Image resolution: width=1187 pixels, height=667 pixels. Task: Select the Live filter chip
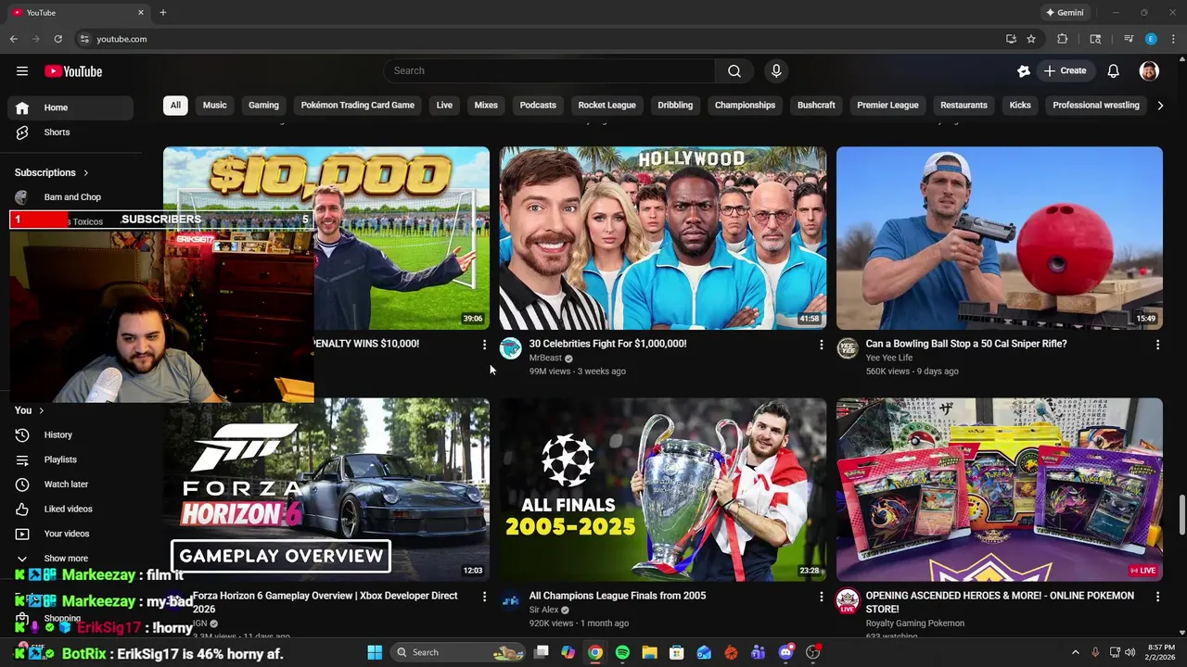tap(444, 106)
